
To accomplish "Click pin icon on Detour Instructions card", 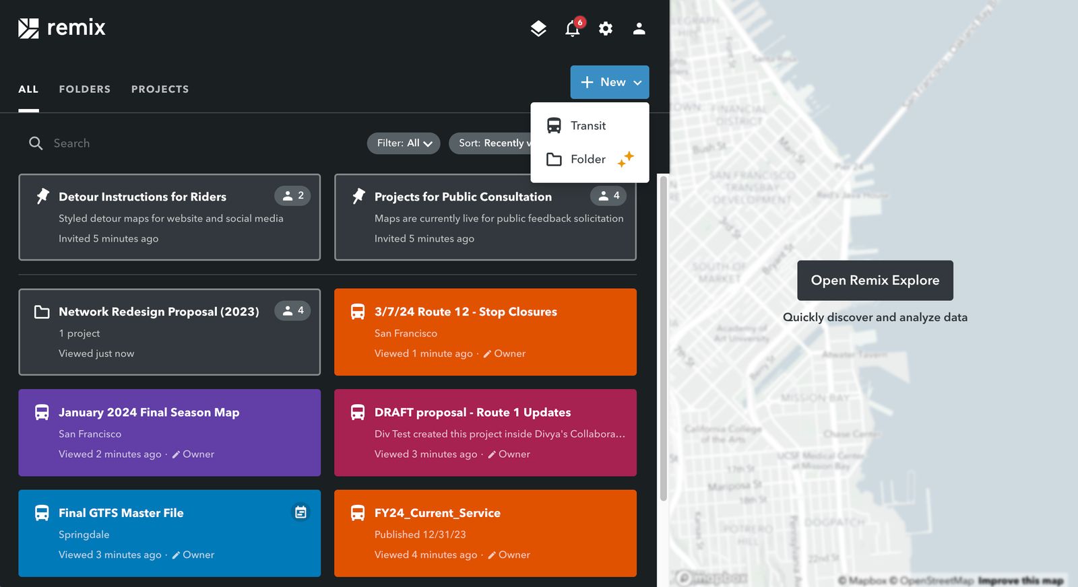I will click(x=43, y=196).
